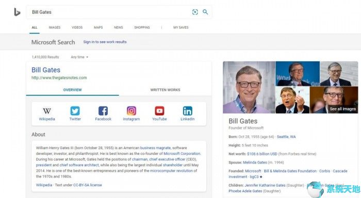
Task: Open Bill & Melinda Gates Foundation link
Action: (290, 171)
